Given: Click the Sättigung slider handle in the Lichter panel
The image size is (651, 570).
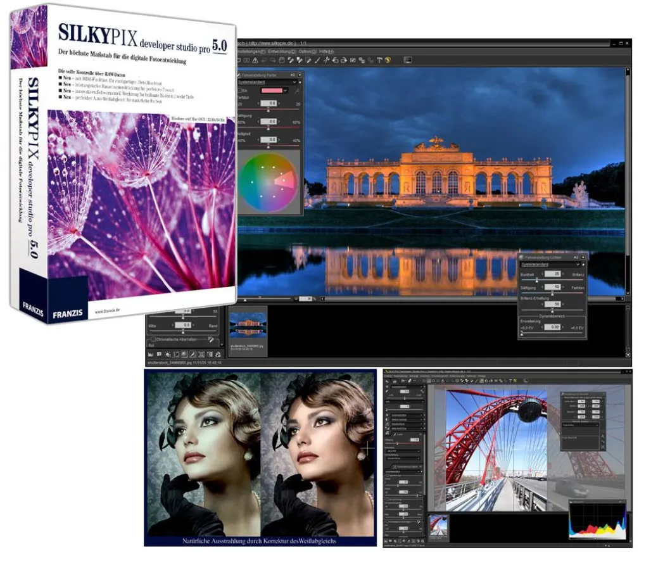Looking at the screenshot, I should click(552, 293).
